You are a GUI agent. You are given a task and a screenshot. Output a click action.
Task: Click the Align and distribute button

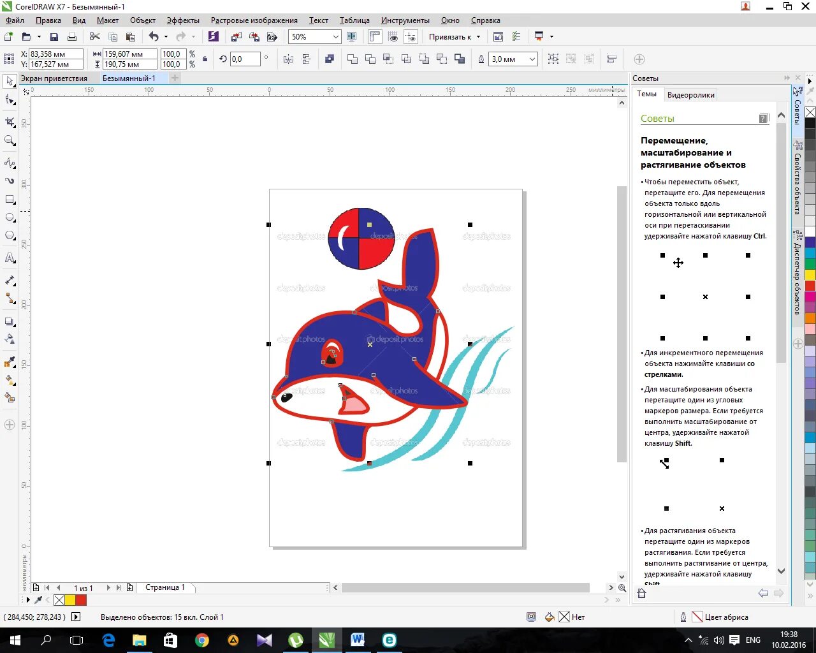[612, 59]
